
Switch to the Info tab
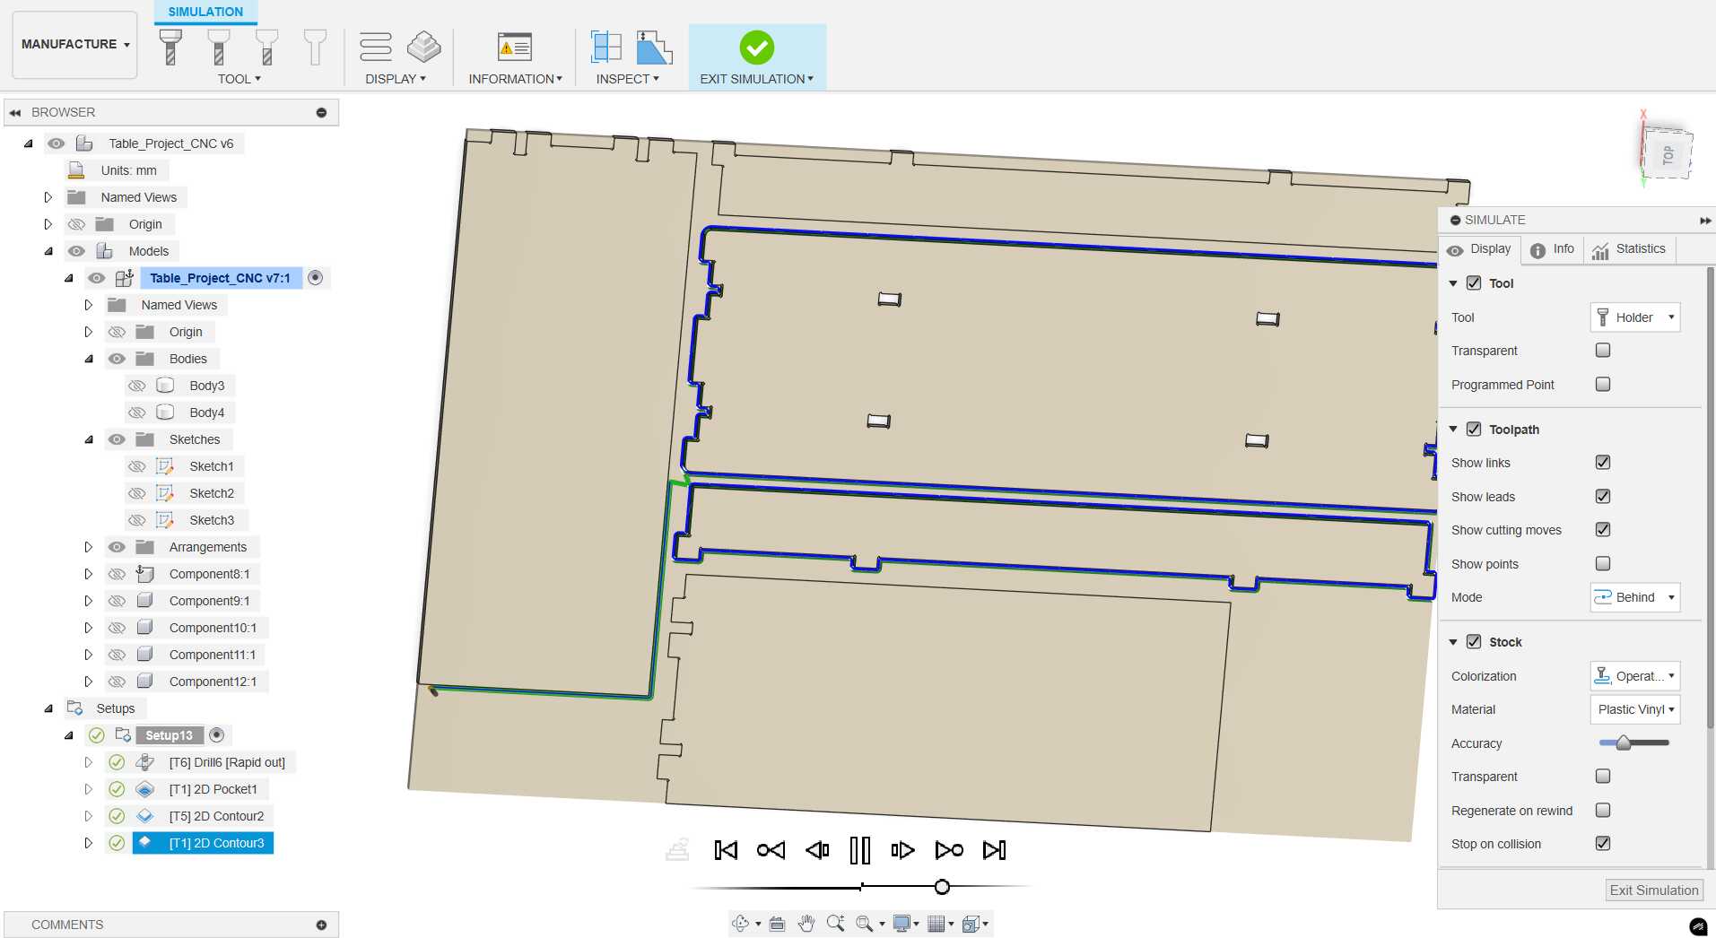click(x=1552, y=249)
